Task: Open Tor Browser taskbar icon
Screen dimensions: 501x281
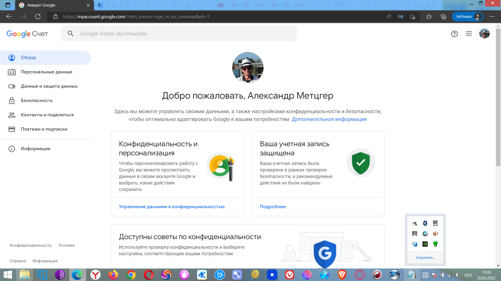Action: click(x=60, y=275)
